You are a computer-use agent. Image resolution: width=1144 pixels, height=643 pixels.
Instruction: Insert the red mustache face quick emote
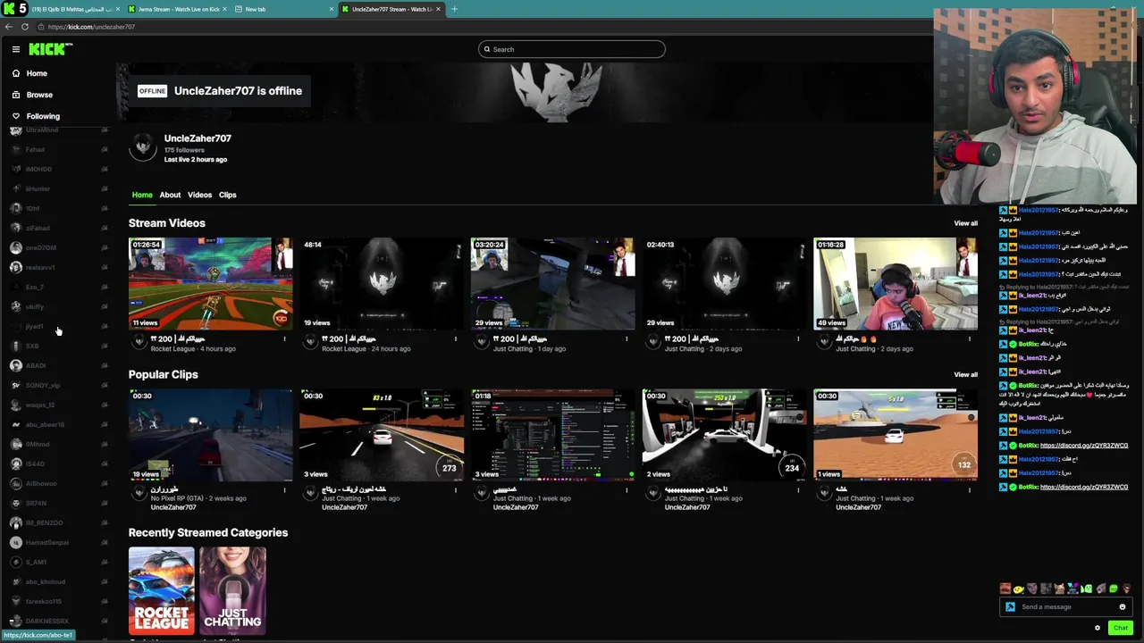point(1005,589)
